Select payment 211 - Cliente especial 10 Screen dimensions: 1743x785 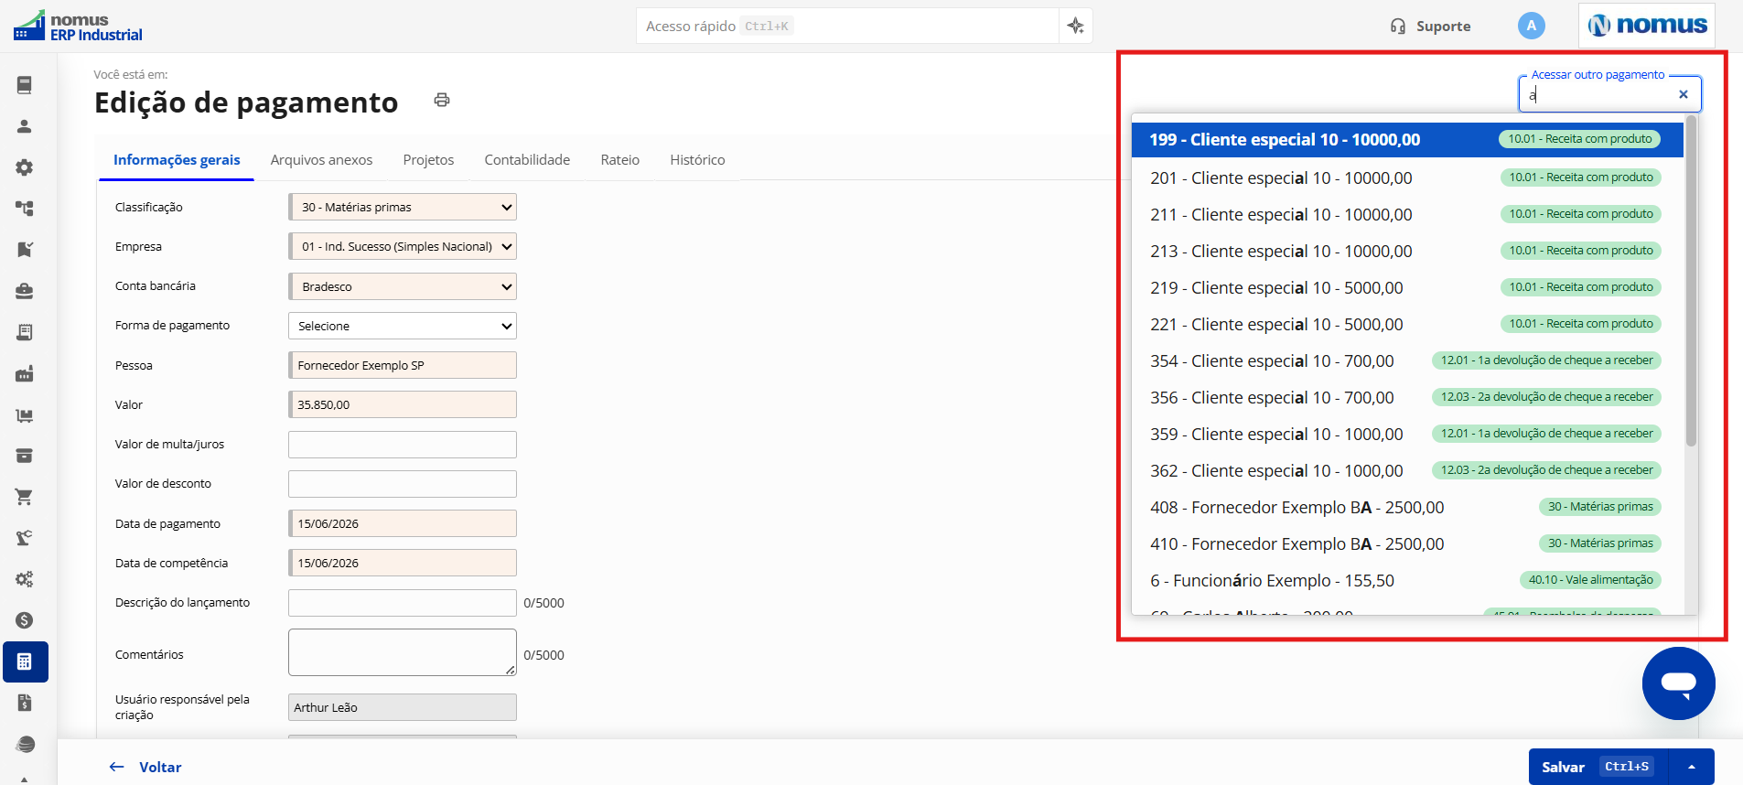coord(1407,214)
